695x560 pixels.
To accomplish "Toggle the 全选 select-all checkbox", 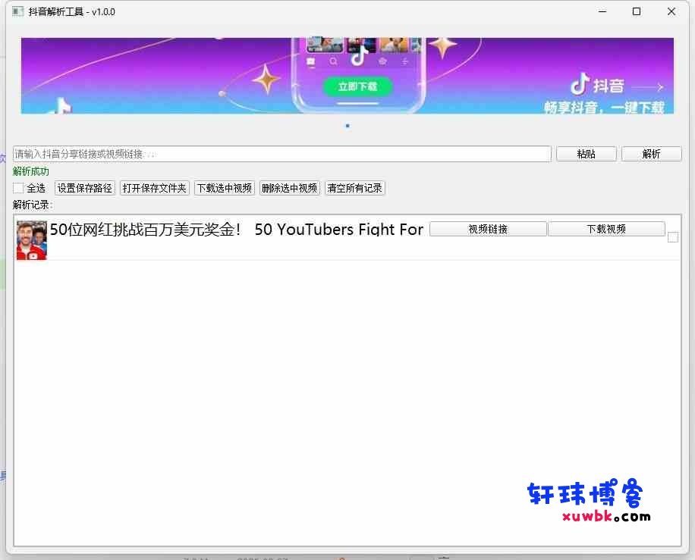I will 18,188.
